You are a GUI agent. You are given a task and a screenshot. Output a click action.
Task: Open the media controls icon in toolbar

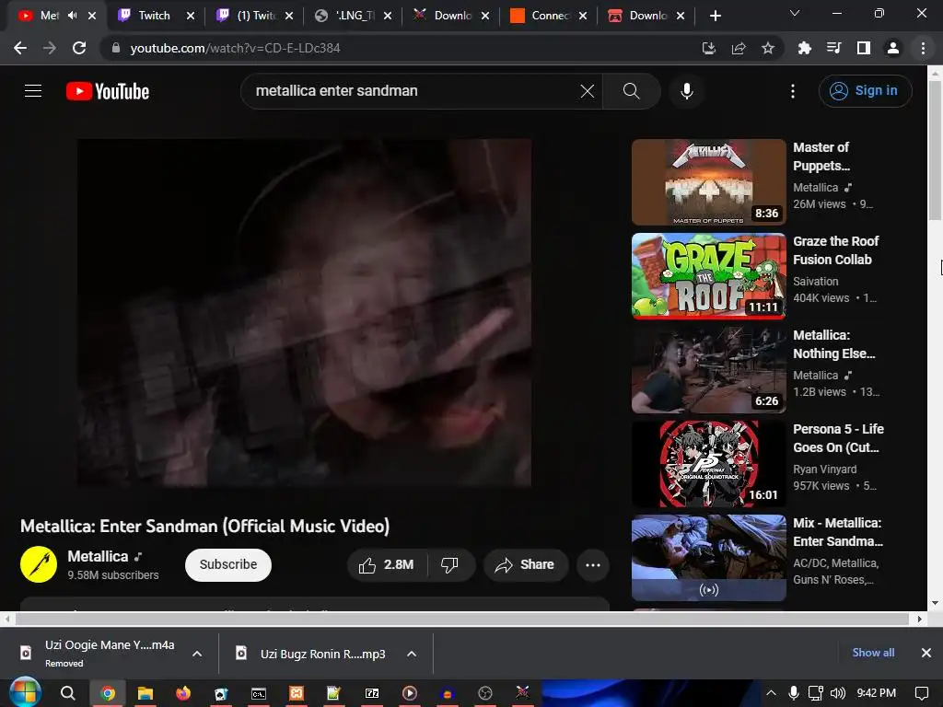pyautogui.click(x=833, y=48)
